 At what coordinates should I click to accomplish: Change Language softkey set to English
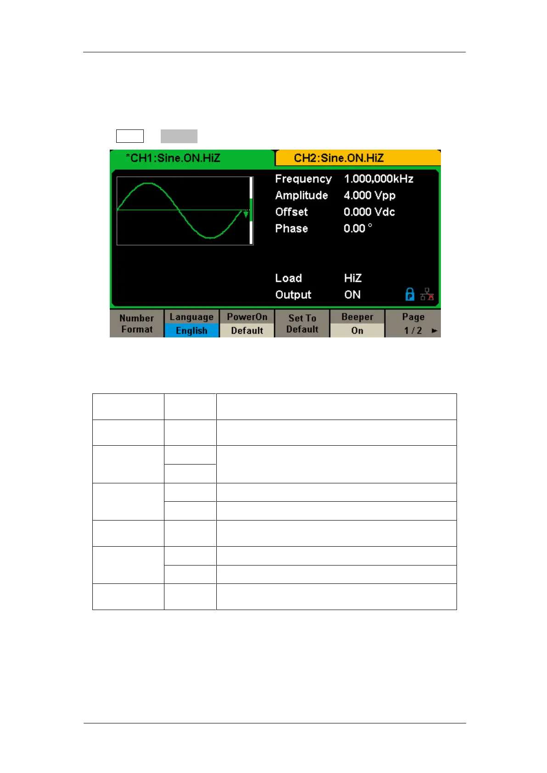point(192,324)
